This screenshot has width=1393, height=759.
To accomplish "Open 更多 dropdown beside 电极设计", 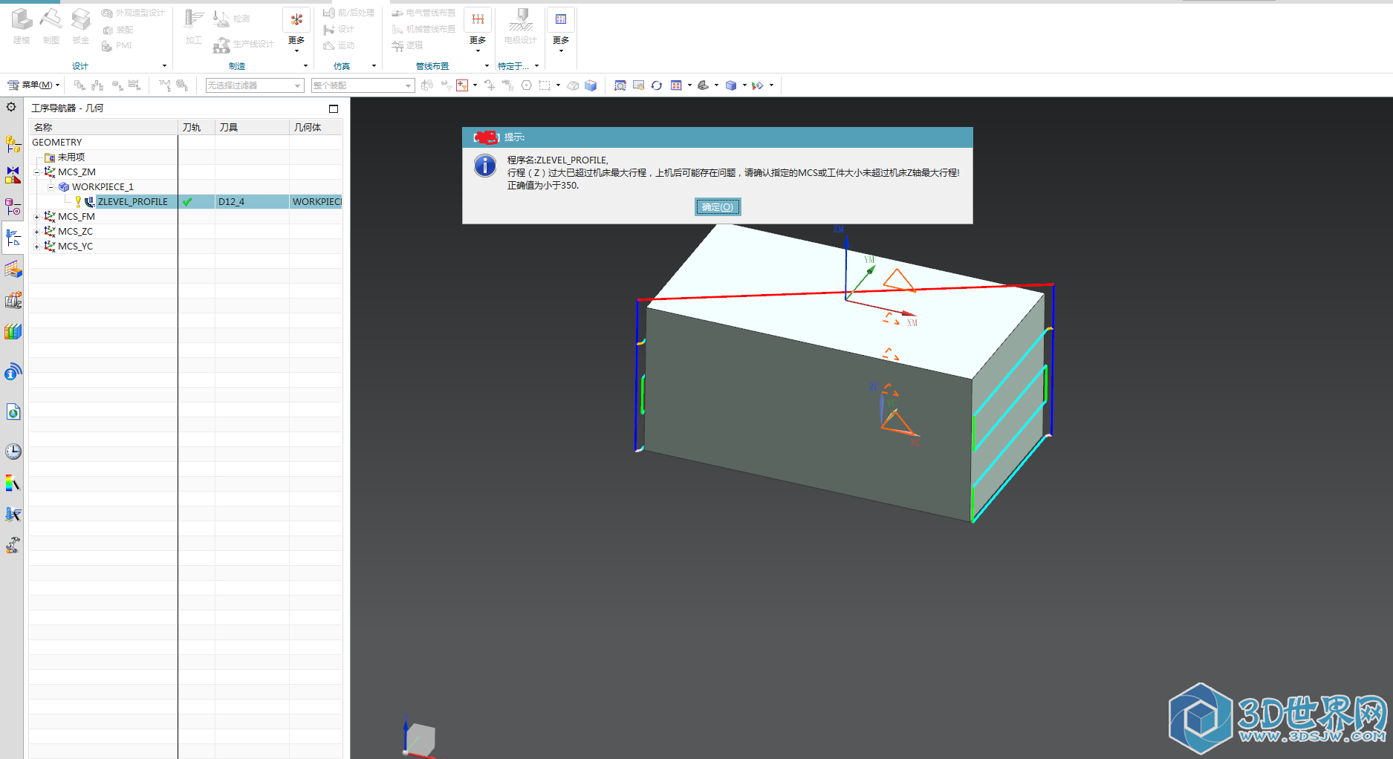I will [561, 30].
